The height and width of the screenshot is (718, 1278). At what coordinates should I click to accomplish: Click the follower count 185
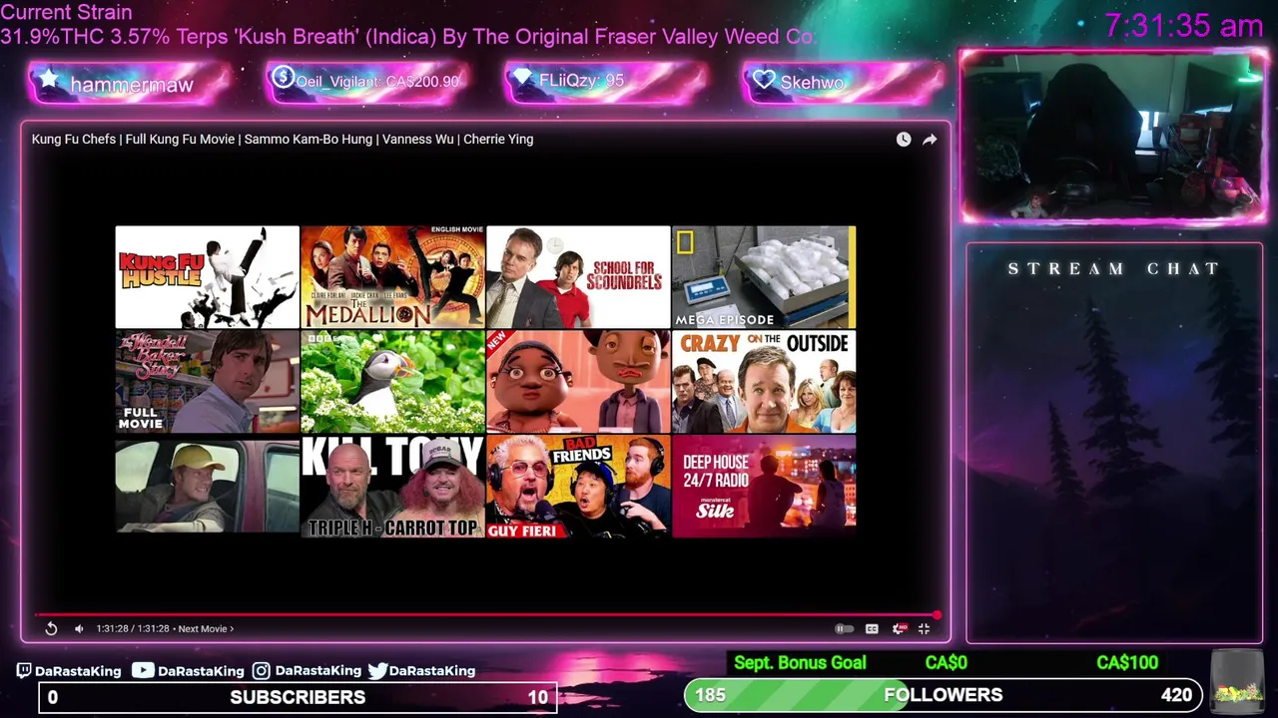[710, 695]
